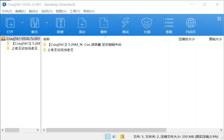Click the toolbar customize grid icon
224x140 pixels.
point(219,19)
